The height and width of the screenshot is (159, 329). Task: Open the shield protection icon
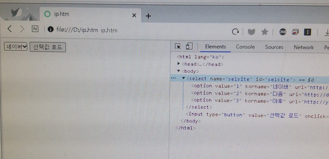click(x=252, y=32)
